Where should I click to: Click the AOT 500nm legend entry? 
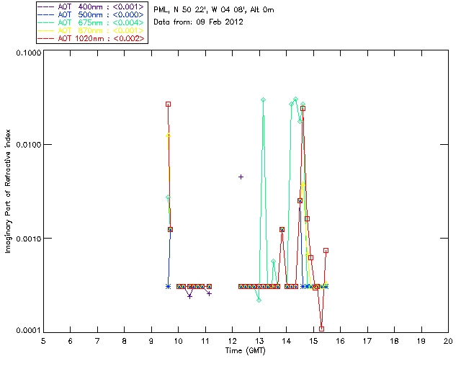pyautogui.click(x=91, y=14)
